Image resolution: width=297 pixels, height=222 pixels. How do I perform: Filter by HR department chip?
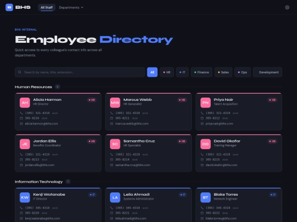[167, 72]
